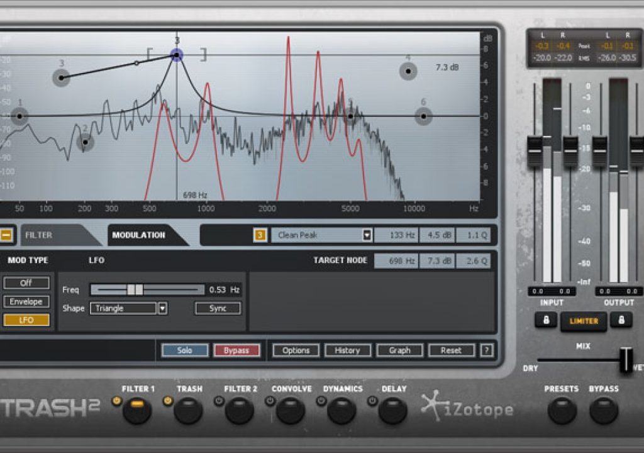
Task: Click the output lock icon
Action: click(x=621, y=320)
